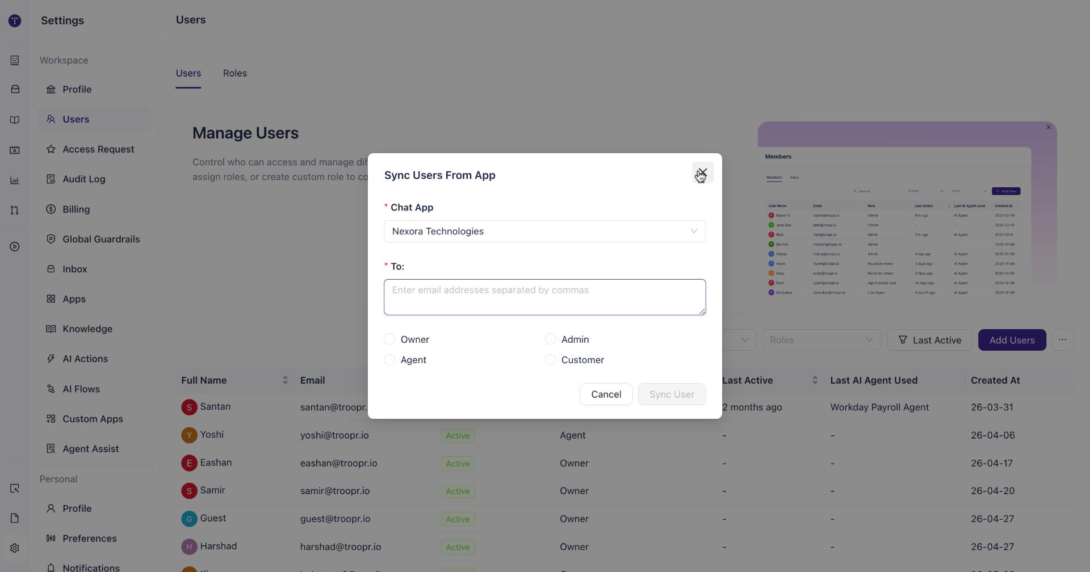
Task: Open the more options ellipsis menu
Action: point(1062,340)
